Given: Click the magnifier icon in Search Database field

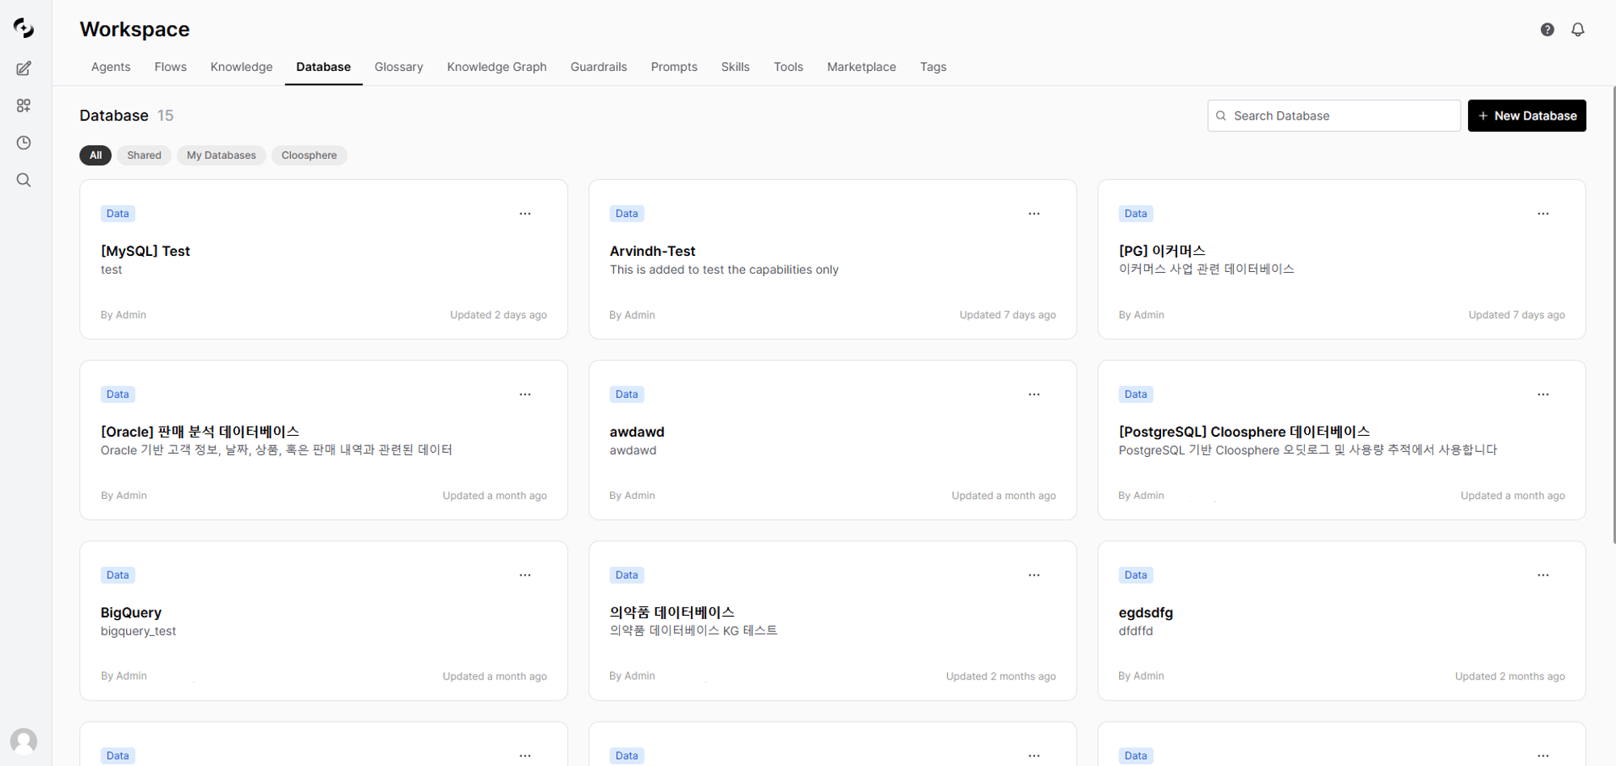Looking at the screenshot, I should click(x=1221, y=116).
